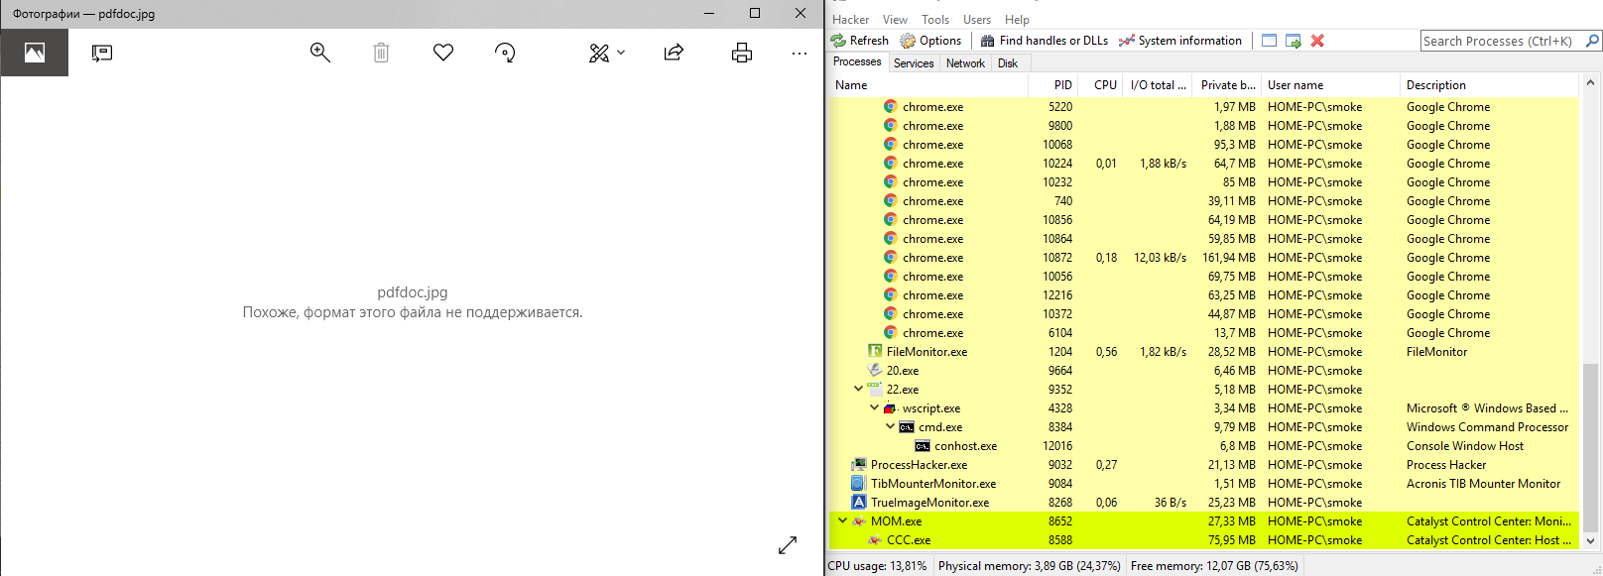Open the Users menu
Viewport: 1603px width, 576px height.
click(977, 20)
